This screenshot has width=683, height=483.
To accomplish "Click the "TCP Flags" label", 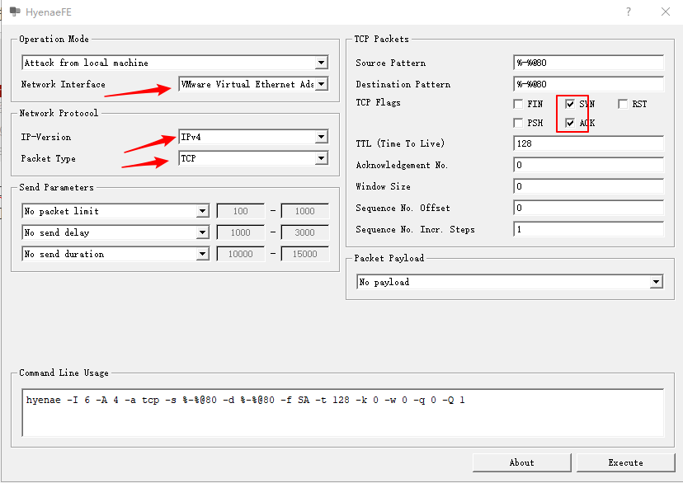I will click(378, 103).
